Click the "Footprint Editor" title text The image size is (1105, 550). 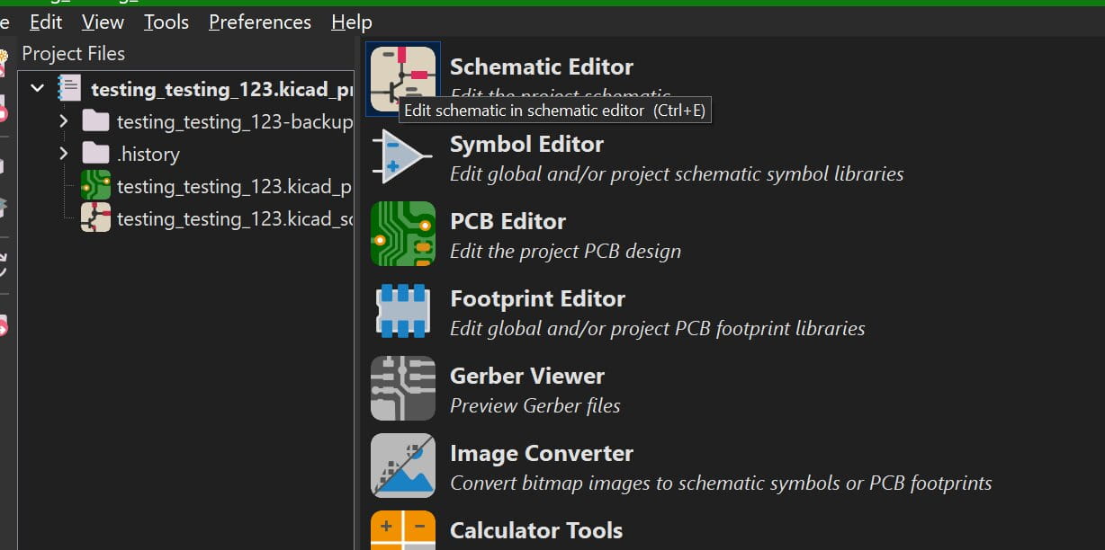(537, 298)
